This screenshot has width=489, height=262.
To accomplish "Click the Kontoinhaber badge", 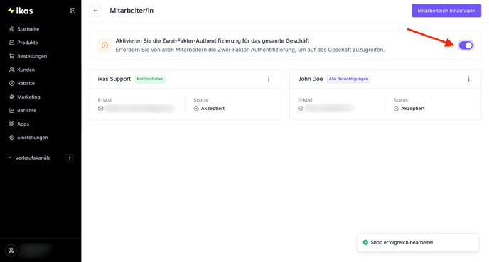I will (150, 79).
